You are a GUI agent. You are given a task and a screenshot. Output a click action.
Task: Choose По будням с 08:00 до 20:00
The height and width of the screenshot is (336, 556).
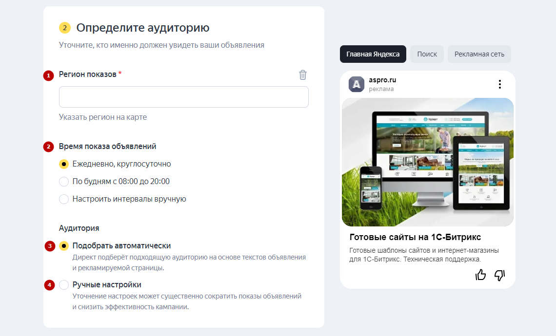(64, 182)
